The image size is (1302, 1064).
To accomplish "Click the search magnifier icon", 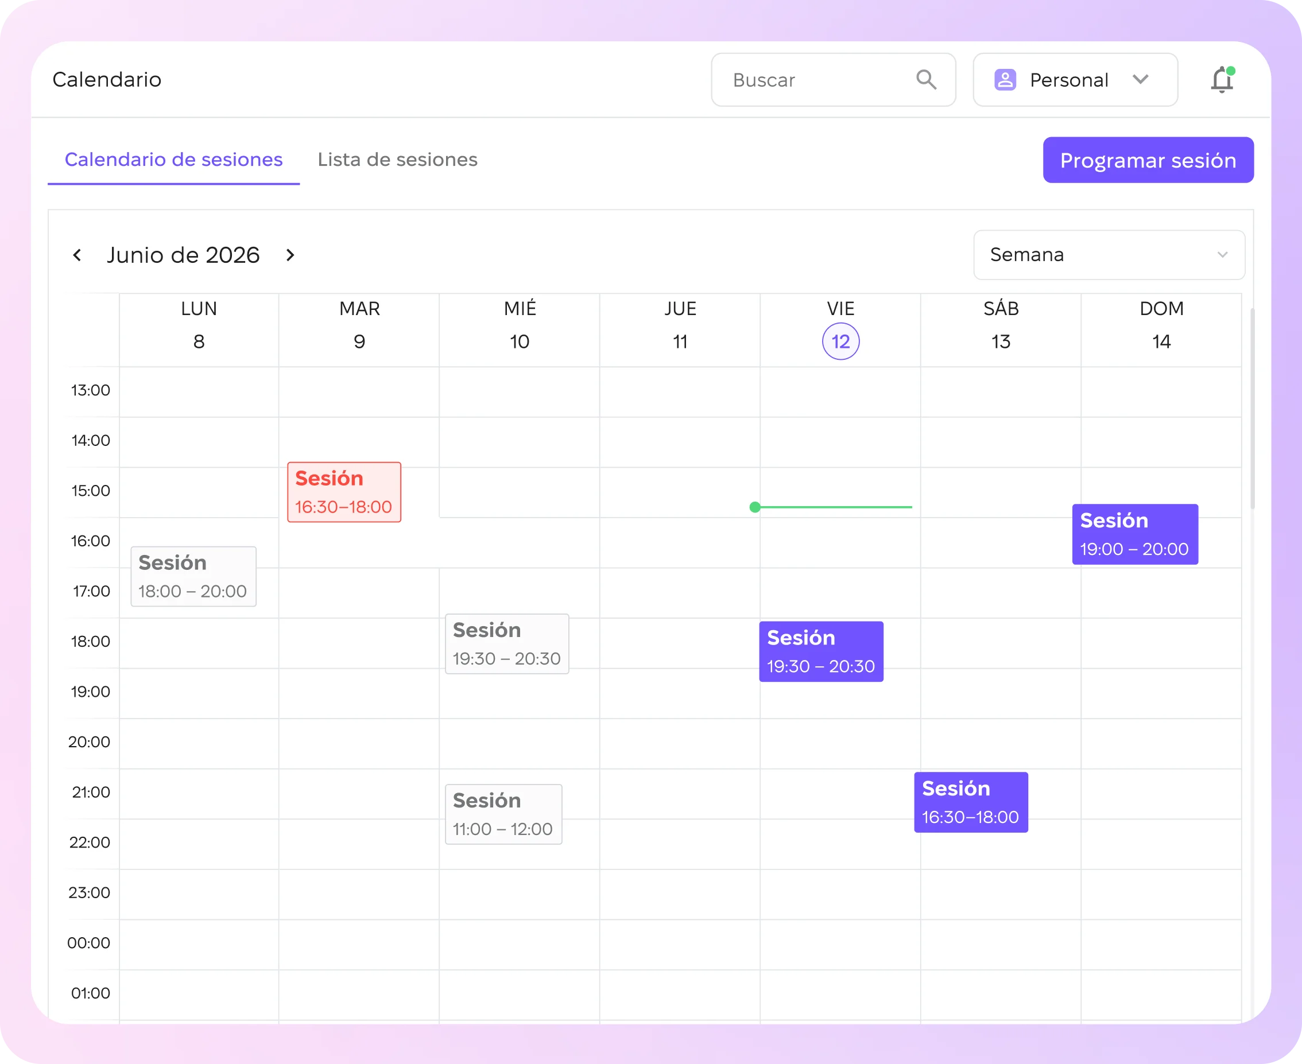I will coord(925,80).
